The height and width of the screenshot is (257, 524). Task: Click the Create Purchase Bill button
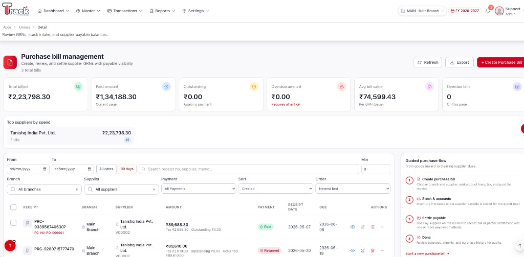tap(500, 62)
